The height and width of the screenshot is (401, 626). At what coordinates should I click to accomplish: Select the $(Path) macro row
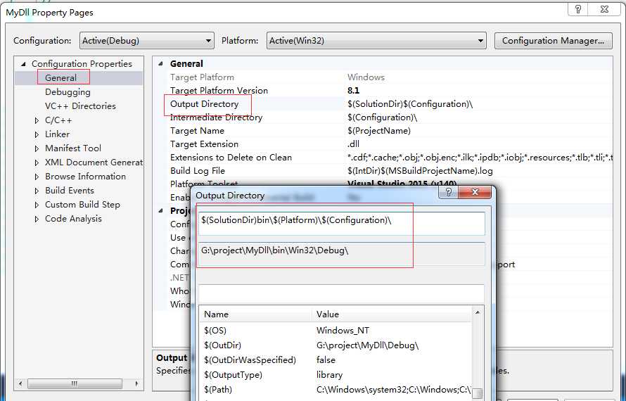(336, 390)
